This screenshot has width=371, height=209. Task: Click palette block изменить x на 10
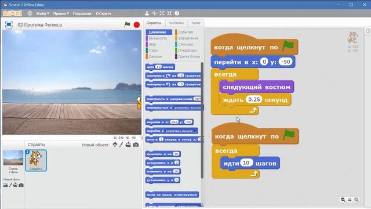pyautogui.click(x=163, y=154)
